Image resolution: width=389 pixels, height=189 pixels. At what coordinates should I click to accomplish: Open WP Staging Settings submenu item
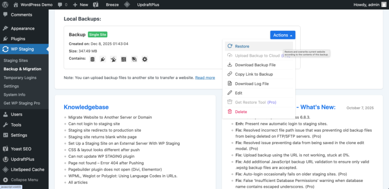click(x=11, y=86)
